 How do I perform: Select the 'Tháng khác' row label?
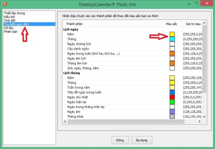coord(75,116)
